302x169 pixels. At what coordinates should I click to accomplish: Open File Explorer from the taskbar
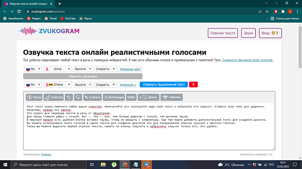[103, 164]
